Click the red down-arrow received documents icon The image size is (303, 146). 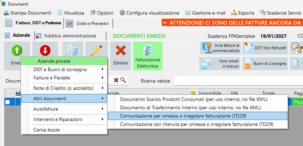click(45, 51)
